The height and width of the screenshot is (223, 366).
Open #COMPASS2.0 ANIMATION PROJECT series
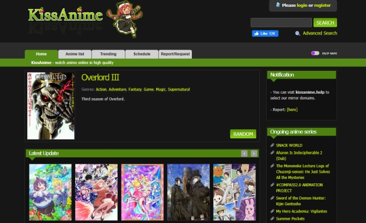(x=299, y=188)
